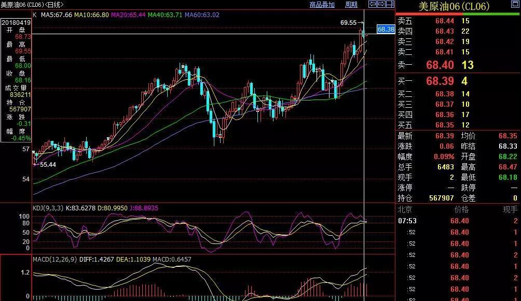Click the 总手 value 6483

pyautogui.click(x=446, y=167)
